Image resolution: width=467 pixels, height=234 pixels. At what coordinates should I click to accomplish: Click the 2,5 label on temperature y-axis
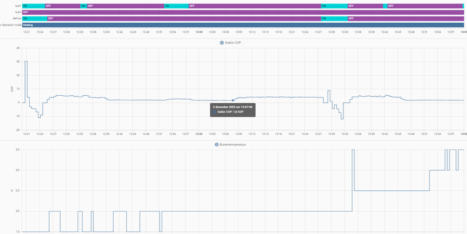pos(18,191)
